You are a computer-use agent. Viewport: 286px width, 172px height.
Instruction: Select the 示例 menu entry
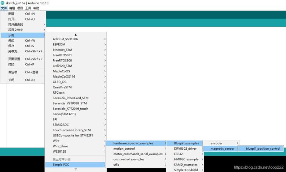[23, 35]
